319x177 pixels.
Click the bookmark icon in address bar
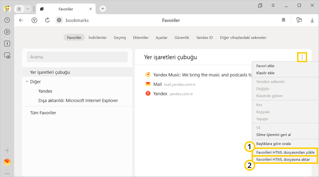tap(283, 20)
